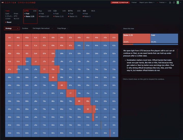The image size is (183, 140).
Task: Select the T8s hand cell
Action: [x=62, y=69]
